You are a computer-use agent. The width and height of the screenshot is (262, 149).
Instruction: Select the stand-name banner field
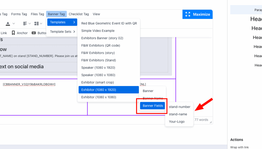click(178, 114)
